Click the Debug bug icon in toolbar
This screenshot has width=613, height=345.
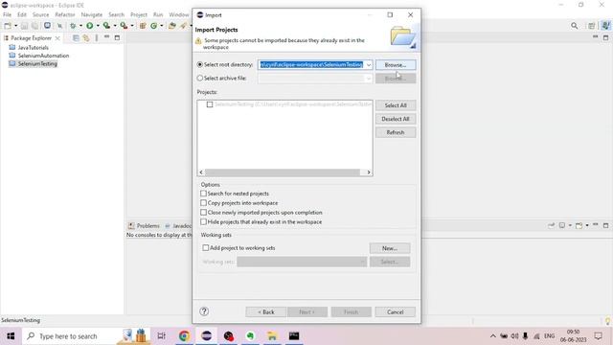pos(73,26)
